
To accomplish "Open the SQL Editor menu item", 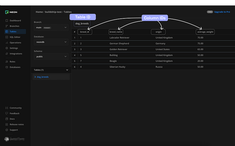I will [x=15, y=37].
